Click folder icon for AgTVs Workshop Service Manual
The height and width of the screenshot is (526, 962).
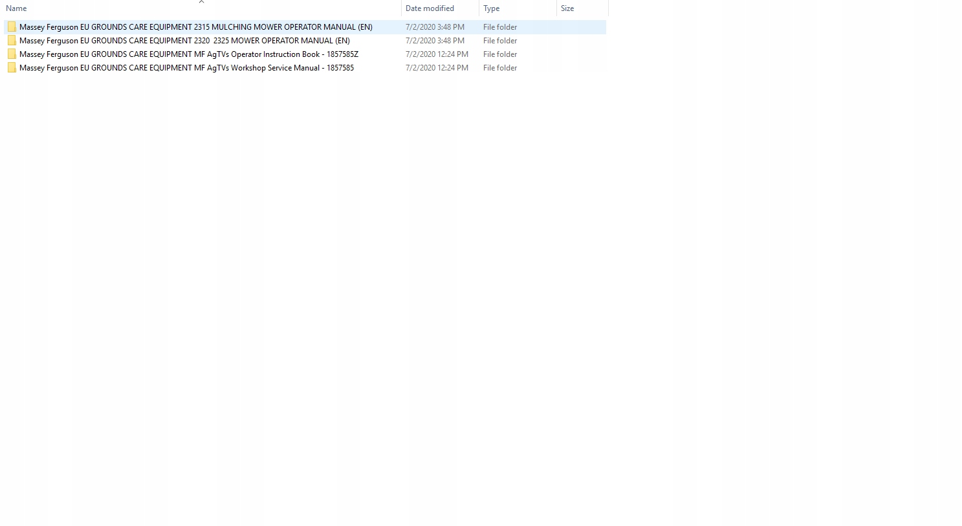point(12,68)
